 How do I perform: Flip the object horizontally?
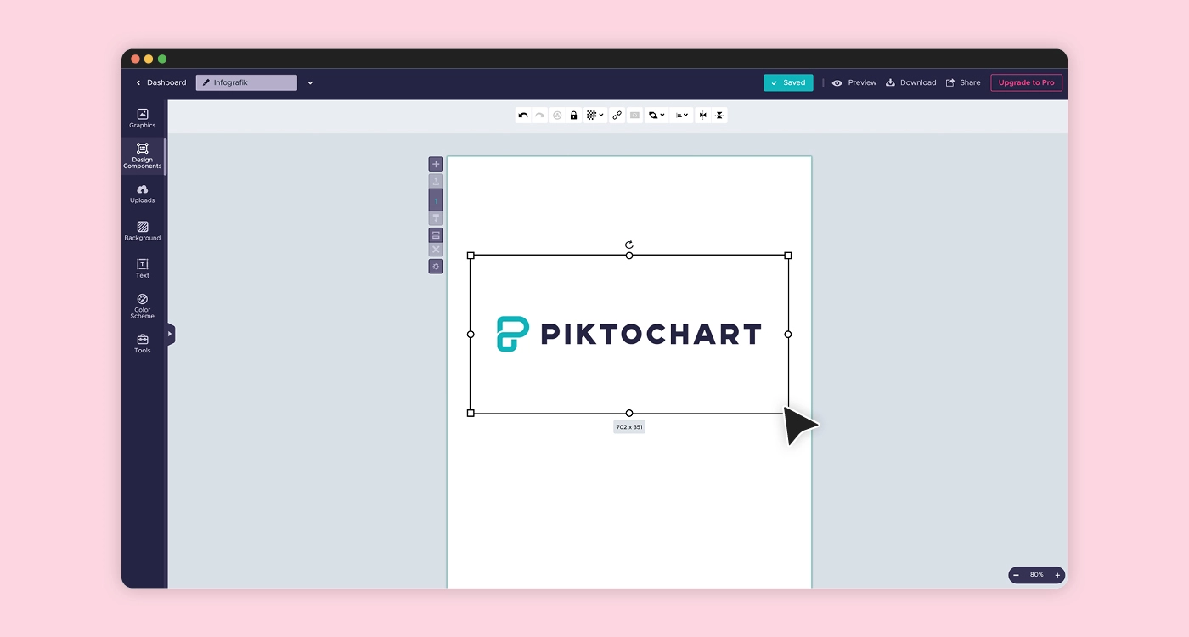pos(702,116)
